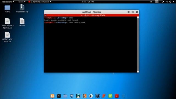
Task: Launch Maltego dark-blue icon in dock
Action: (x=97, y=96)
